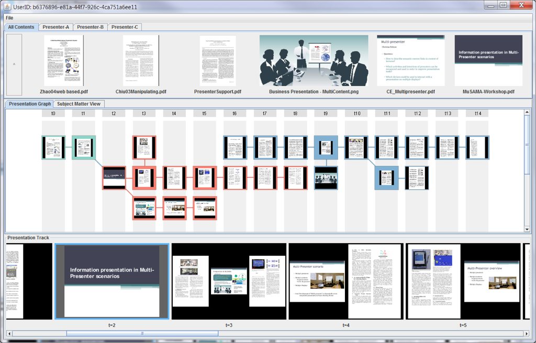Select the Subject Matter View tab
536x343 pixels.
click(79, 104)
